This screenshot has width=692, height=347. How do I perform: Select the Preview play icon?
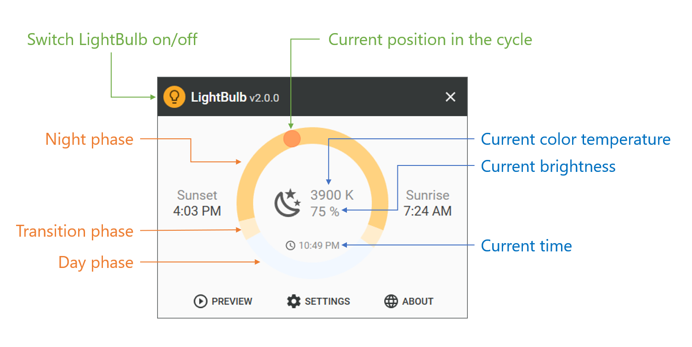click(201, 301)
